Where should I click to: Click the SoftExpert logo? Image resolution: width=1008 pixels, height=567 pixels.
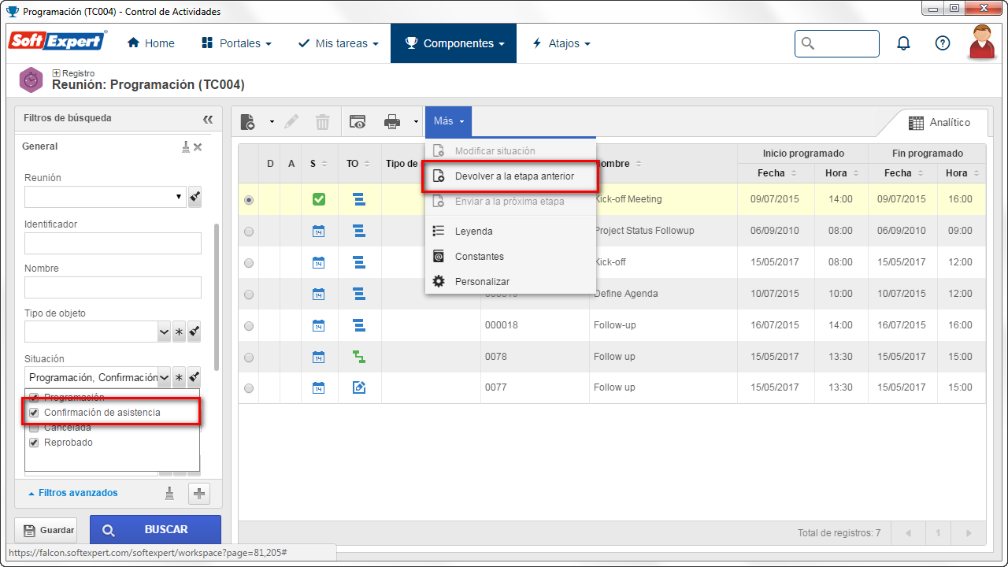click(x=57, y=41)
